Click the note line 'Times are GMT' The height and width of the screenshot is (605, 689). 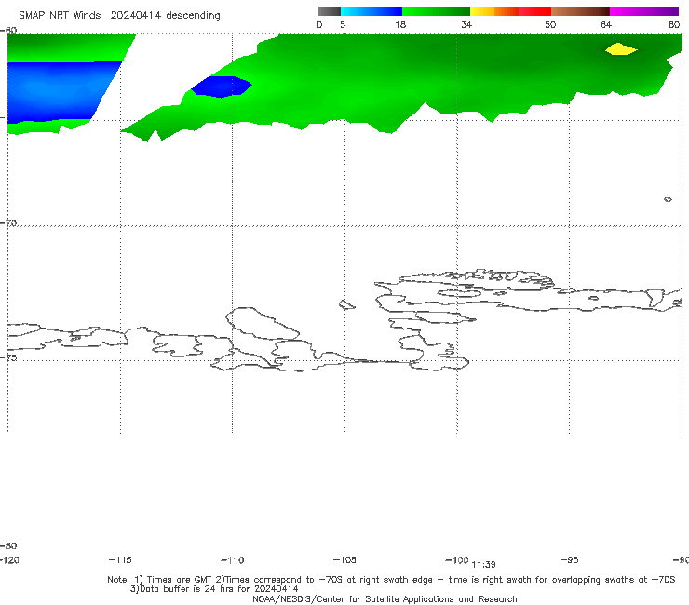[180, 580]
